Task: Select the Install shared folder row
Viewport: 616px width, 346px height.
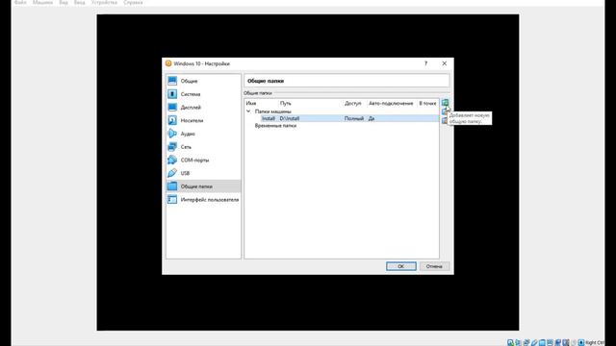Action: (342, 118)
